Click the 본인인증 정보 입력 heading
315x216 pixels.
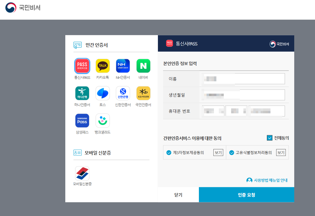pos(180,64)
